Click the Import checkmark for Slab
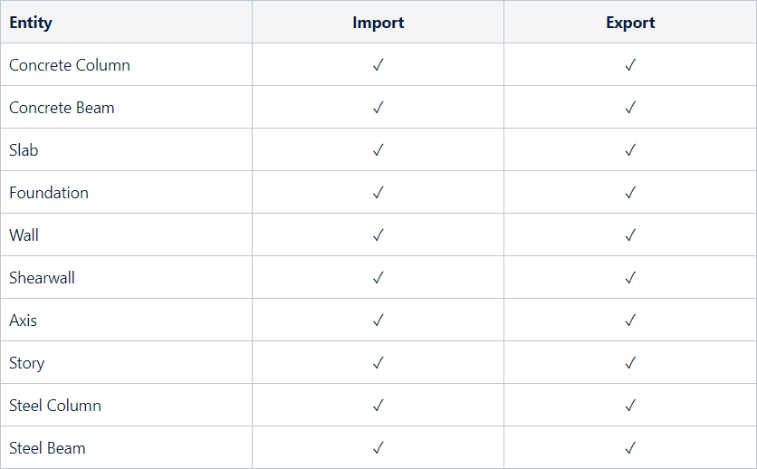This screenshot has height=469, width=757. (378, 150)
